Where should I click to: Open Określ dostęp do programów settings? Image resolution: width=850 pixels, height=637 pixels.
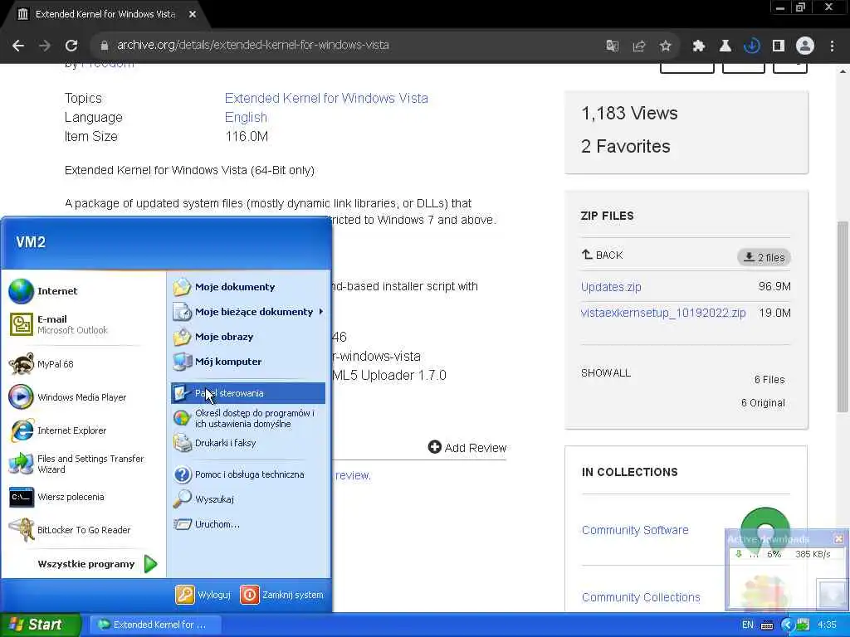[x=247, y=418]
